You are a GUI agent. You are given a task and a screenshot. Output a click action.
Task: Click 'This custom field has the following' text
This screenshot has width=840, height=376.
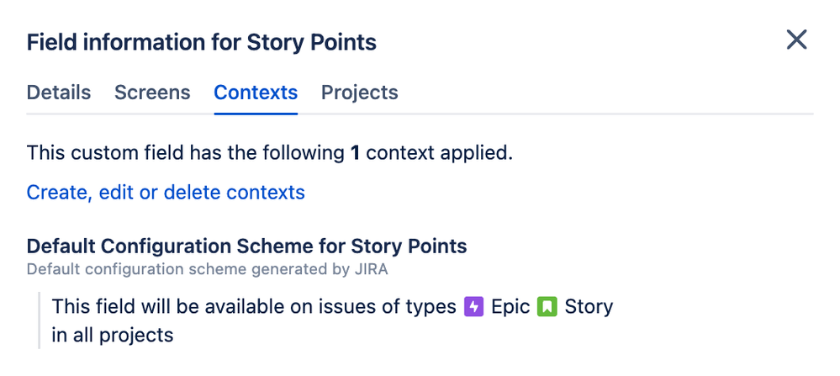pyautogui.click(x=185, y=153)
